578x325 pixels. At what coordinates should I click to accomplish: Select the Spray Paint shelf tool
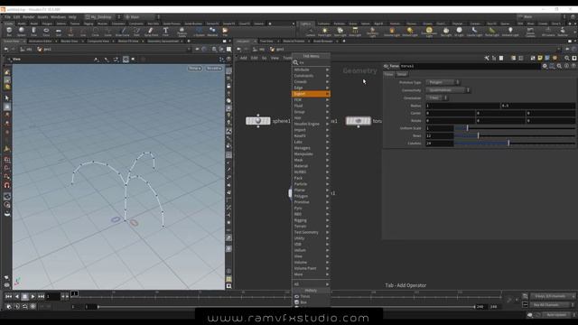pyautogui.click(x=151, y=32)
